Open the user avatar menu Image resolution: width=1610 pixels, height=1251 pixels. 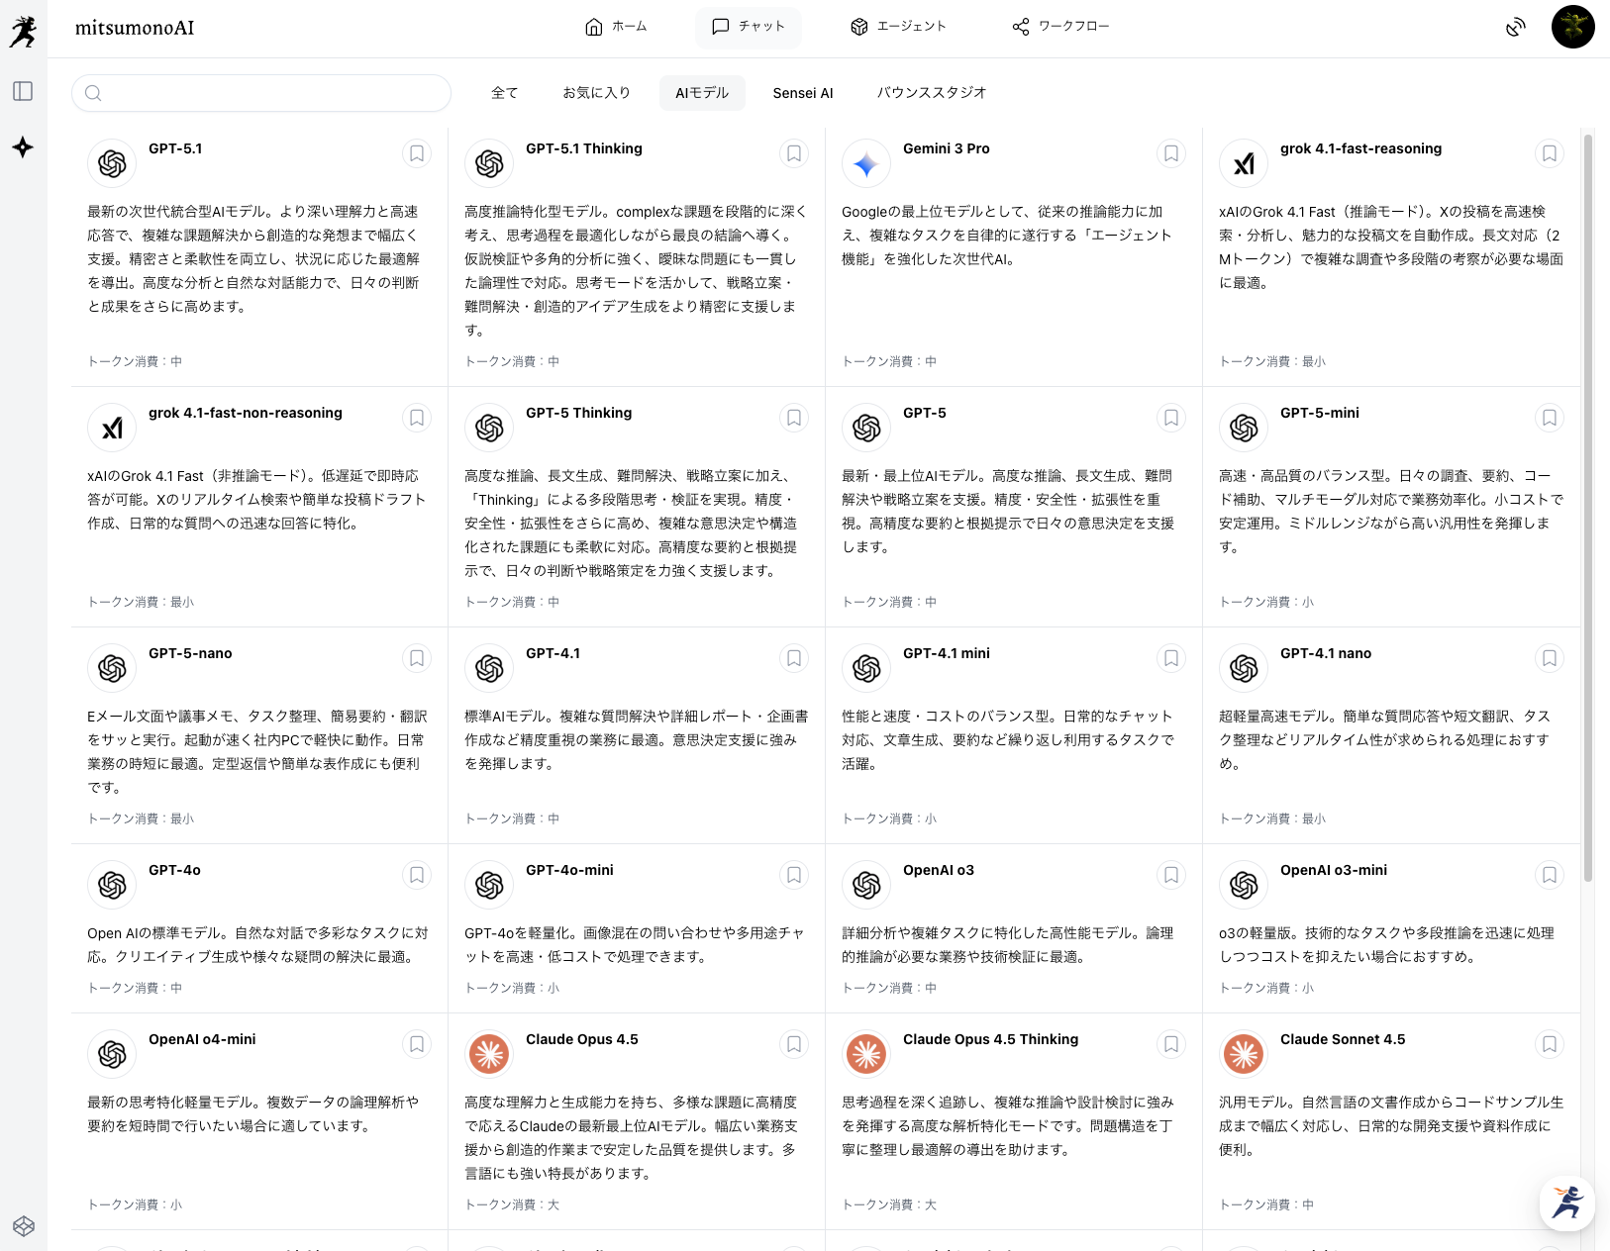(1572, 27)
